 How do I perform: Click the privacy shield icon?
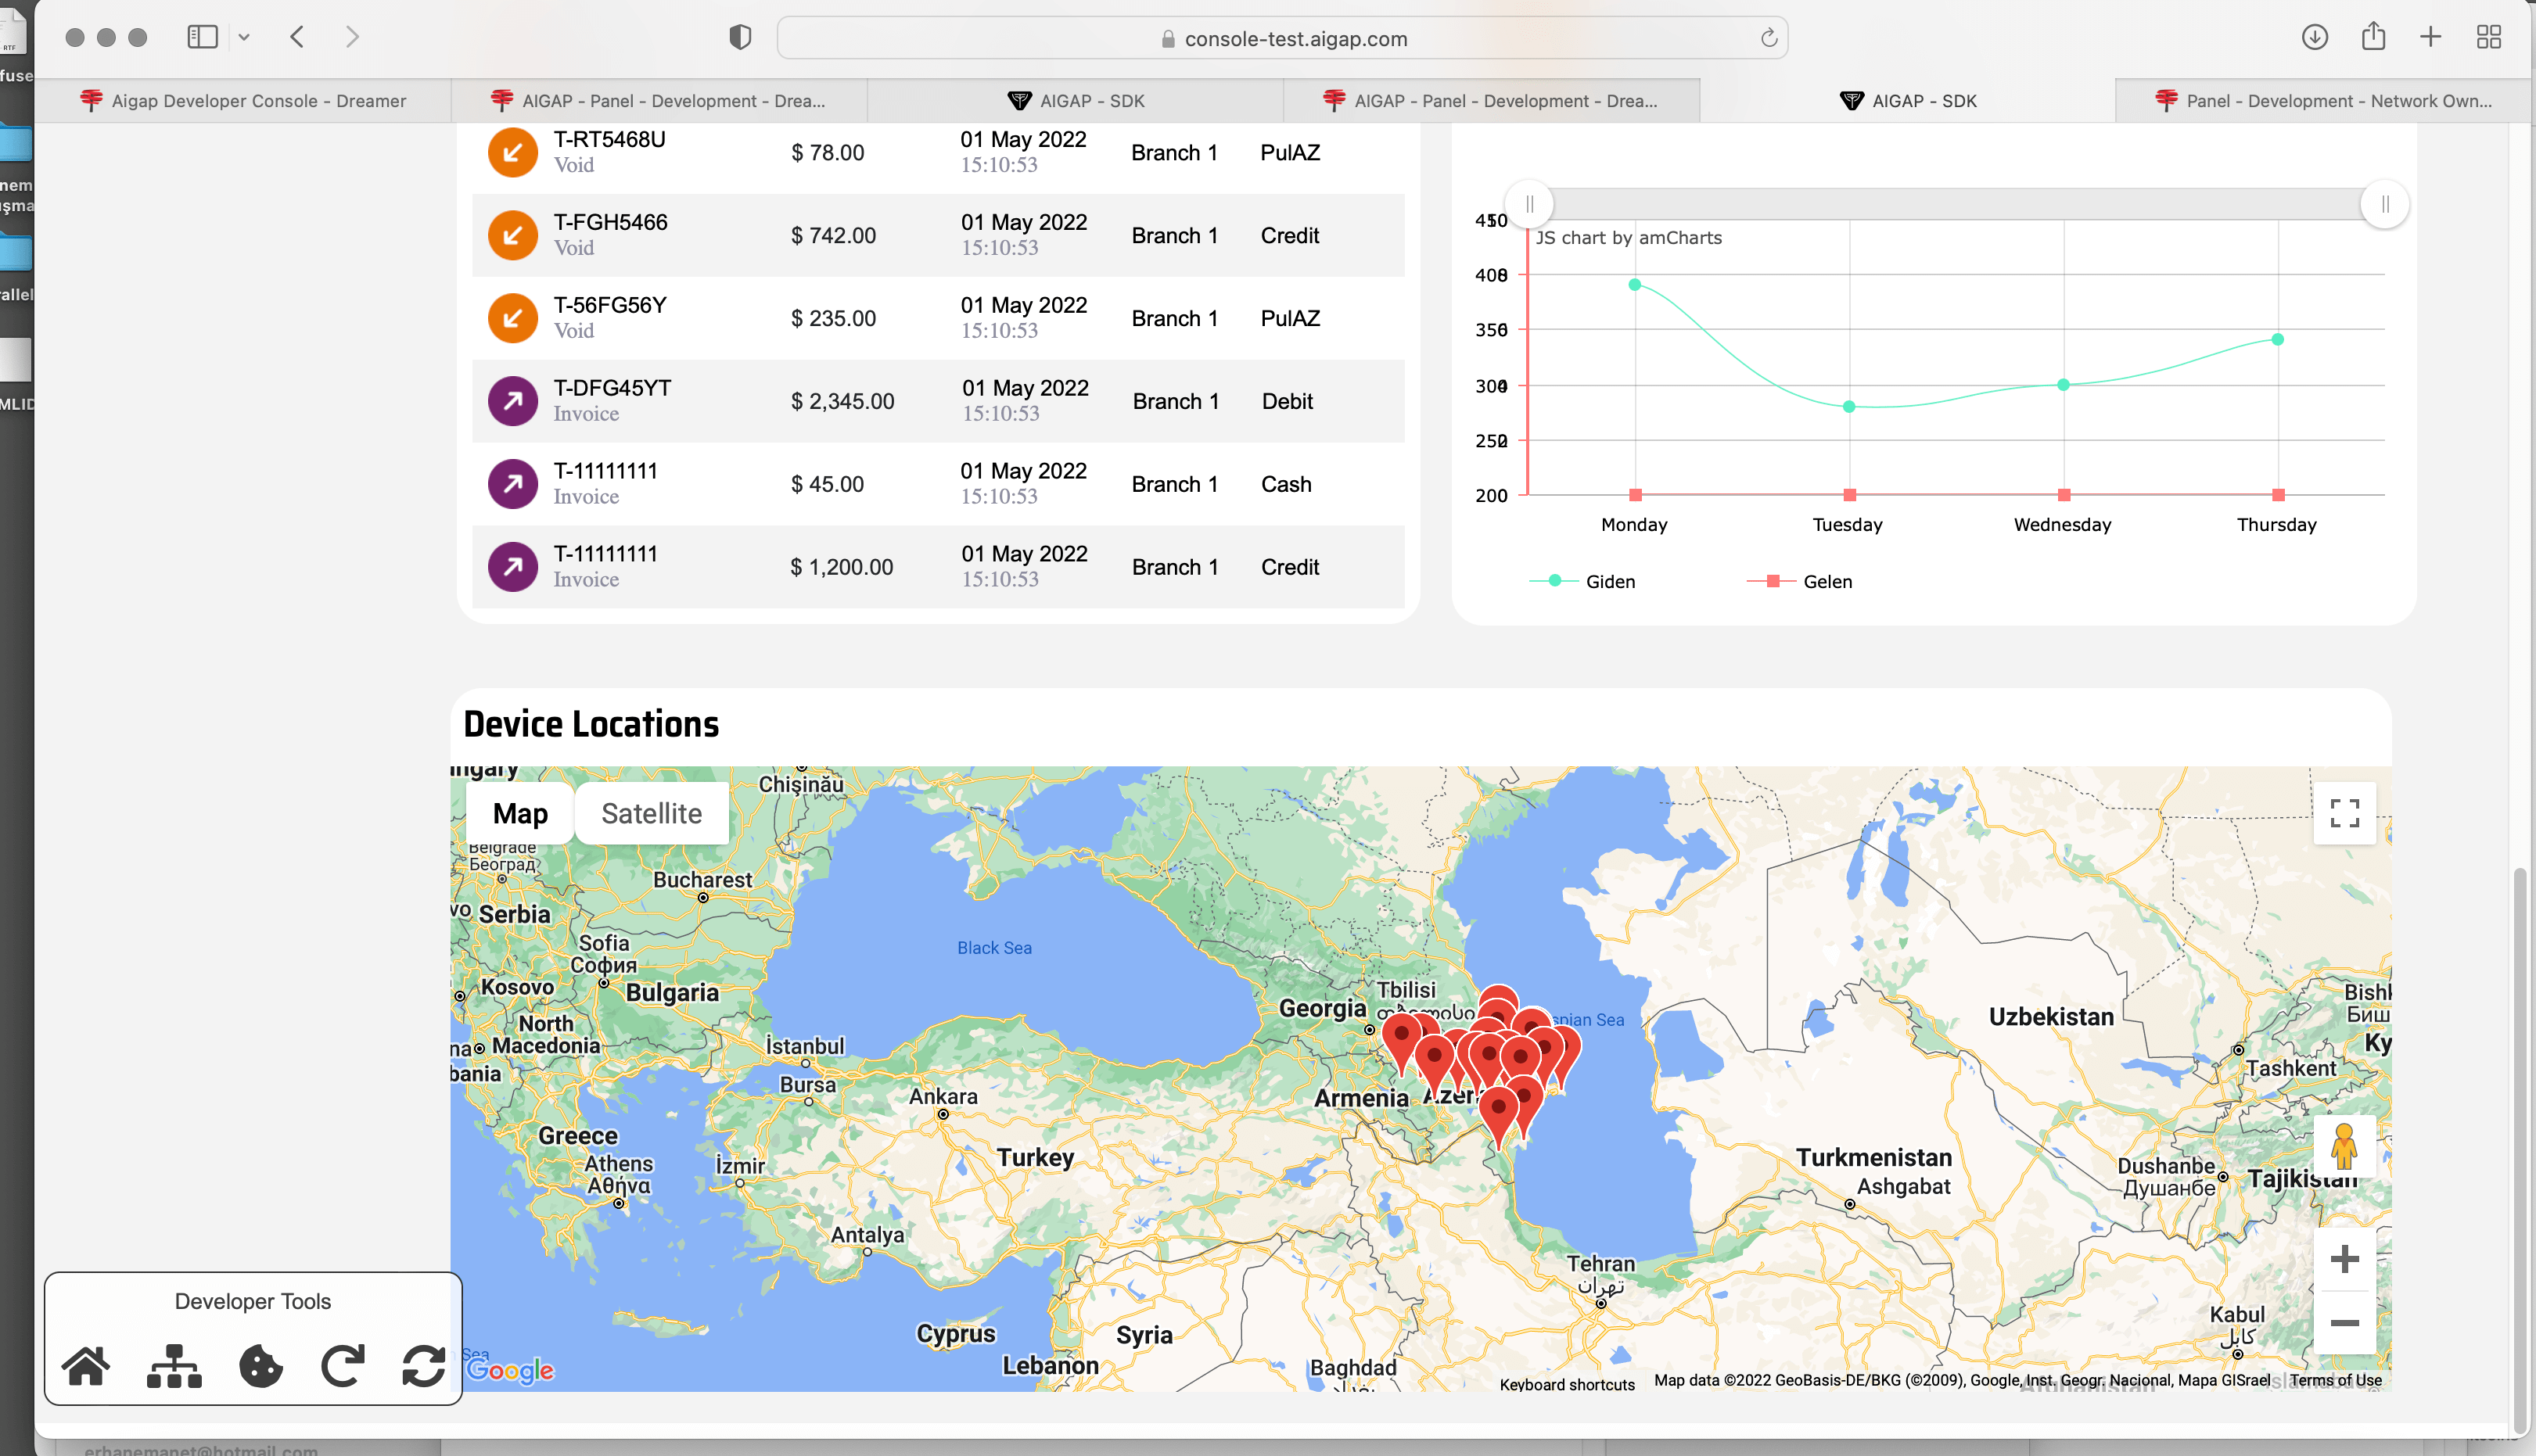pos(739,38)
